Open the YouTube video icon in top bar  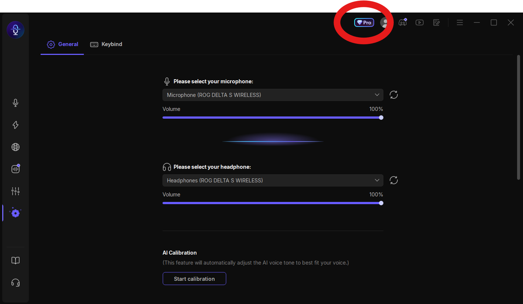pyautogui.click(x=420, y=22)
